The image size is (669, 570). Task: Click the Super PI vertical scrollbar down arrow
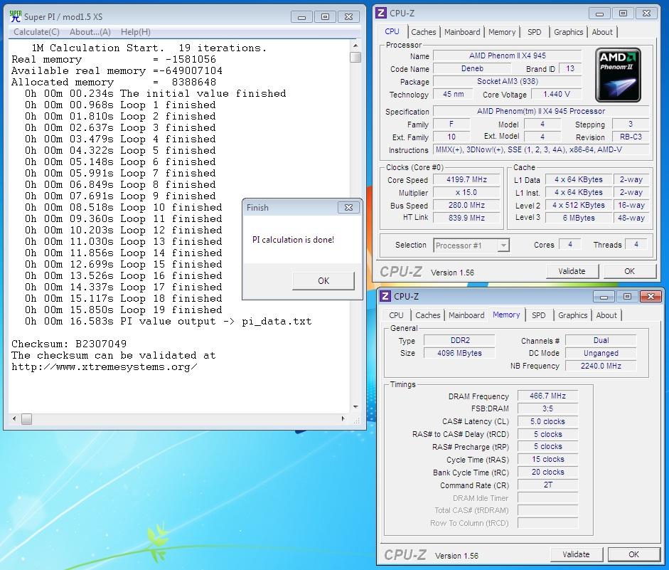point(355,407)
